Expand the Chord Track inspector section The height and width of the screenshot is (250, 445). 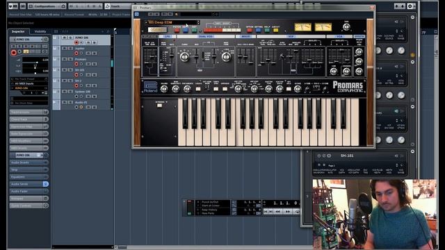pyautogui.click(x=29, y=119)
